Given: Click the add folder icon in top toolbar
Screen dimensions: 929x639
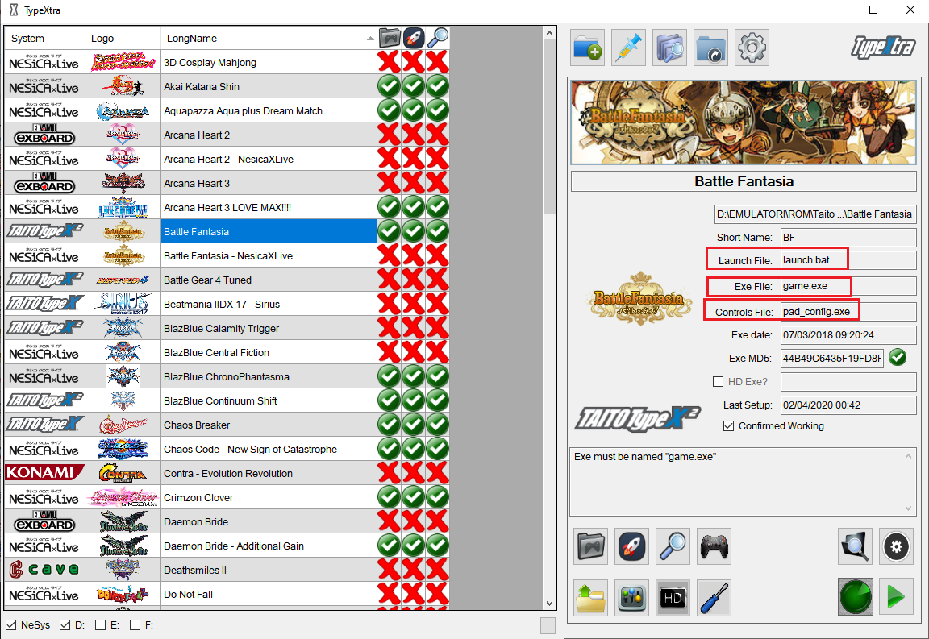Looking at the screenshot, I should coord(588,48).
